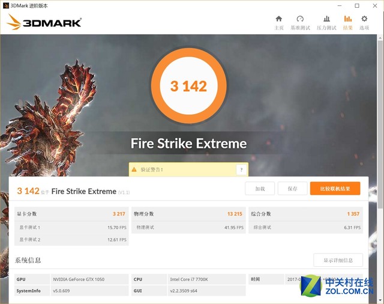Click the 综合分数 label
Image resolution: width=384 pixels, height=304 pixels.
click(x=261, y=214)
